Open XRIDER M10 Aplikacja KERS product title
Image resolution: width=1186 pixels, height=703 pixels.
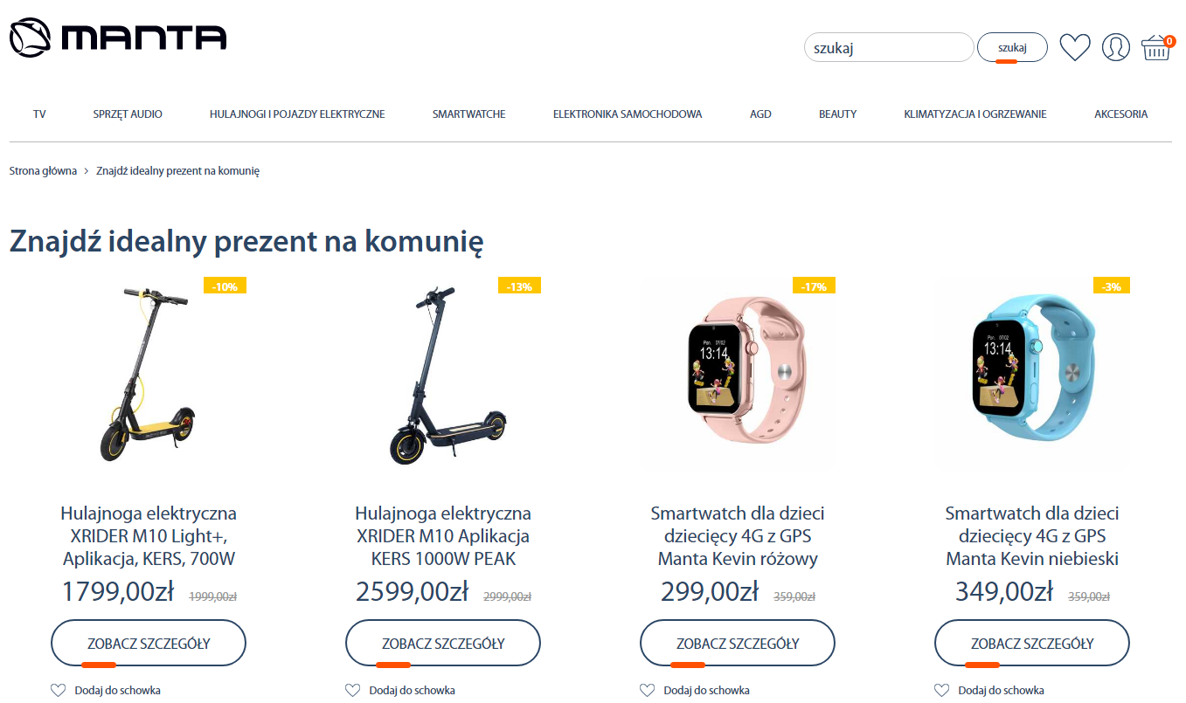pos(443,535)
